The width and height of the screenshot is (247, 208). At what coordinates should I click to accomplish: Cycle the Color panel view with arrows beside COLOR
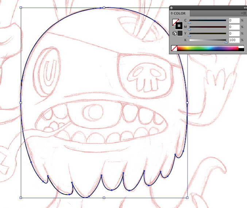click(172, 13)
